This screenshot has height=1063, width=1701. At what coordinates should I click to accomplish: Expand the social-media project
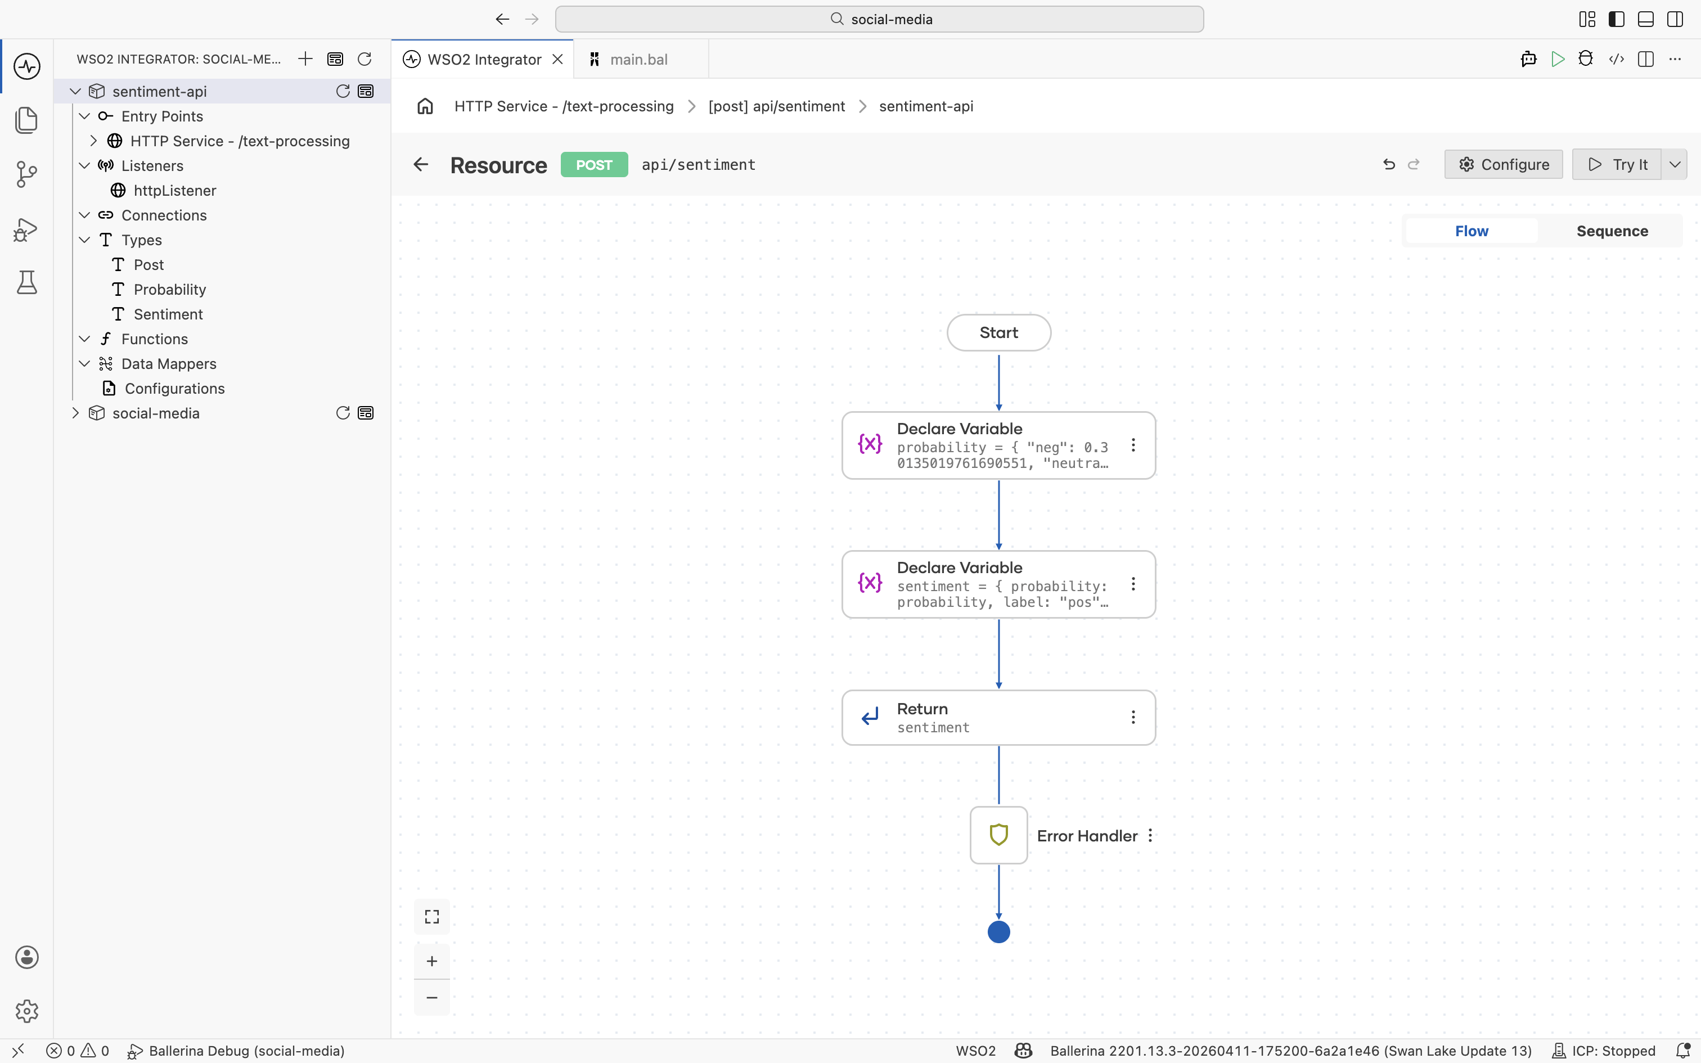75,413
